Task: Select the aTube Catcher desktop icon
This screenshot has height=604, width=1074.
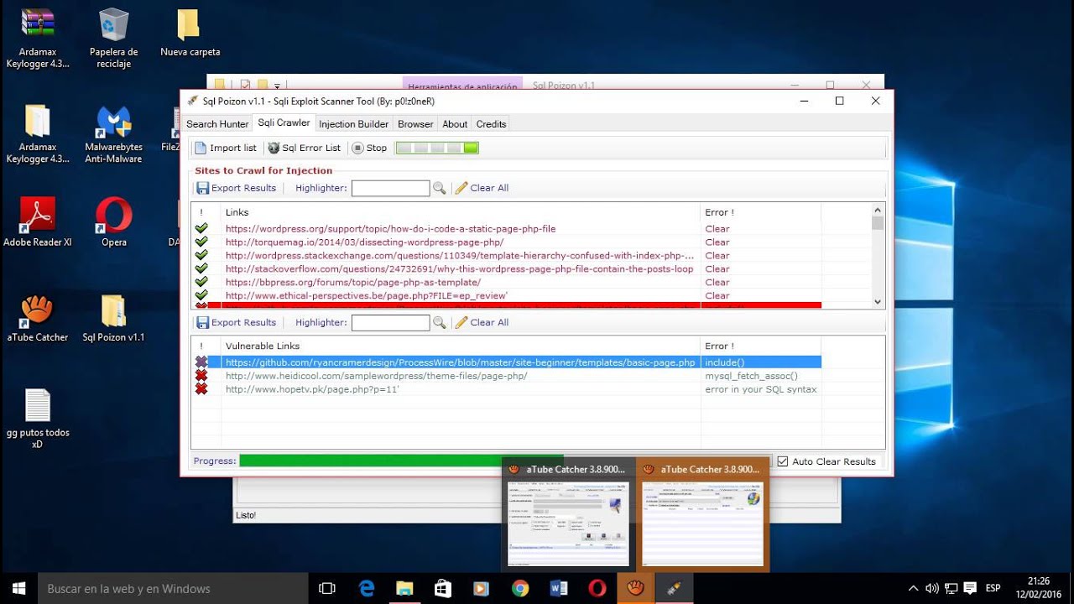Action: [x=38, y=319]
